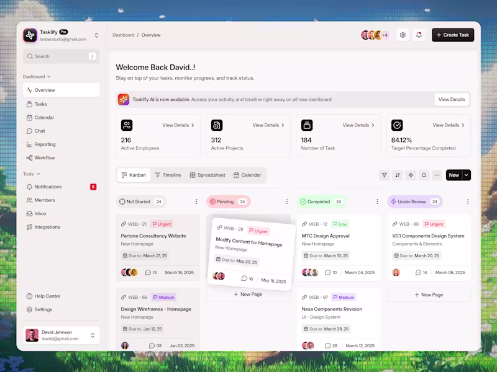This screenshot has height=372, width=497.
Task: Click the Number of Task icon
Action: click(307, 125)
